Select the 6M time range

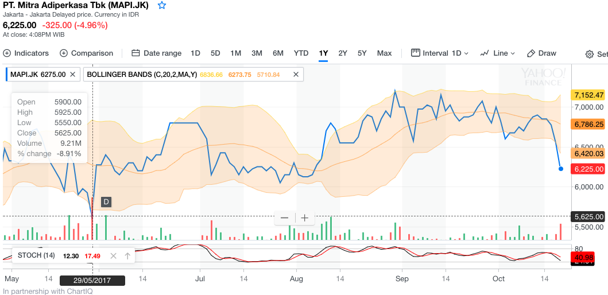(x=278, y=53)
